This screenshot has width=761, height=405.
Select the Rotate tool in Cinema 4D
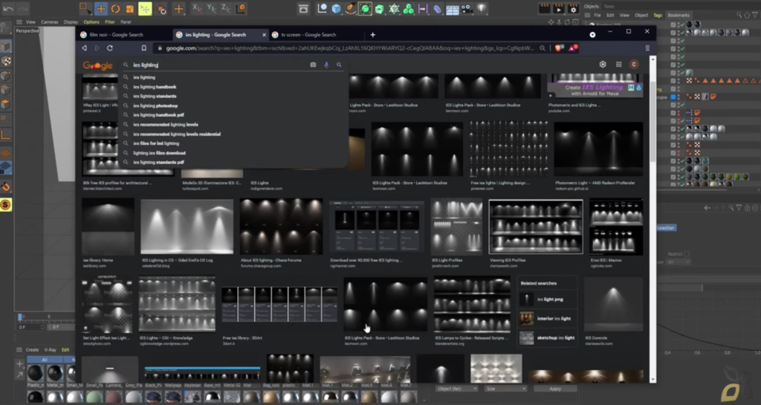click(115, 9)
